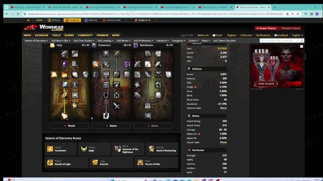Open the SoD Talent Calculator link
Viewport: 323px width, 181px height.
(x=225, y=40)
